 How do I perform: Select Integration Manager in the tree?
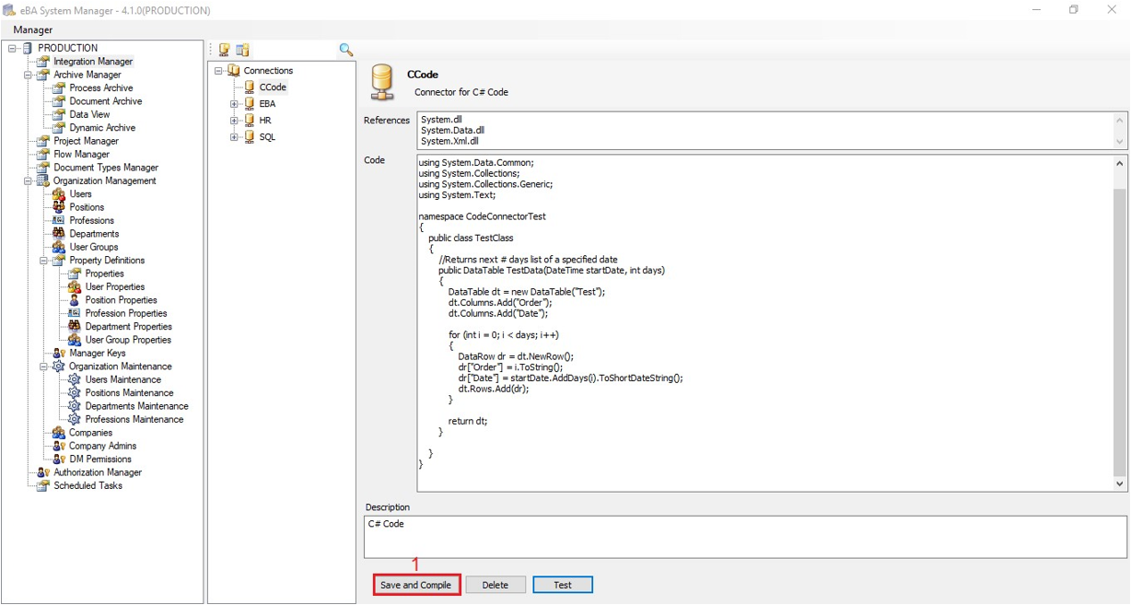pos(92,62)
